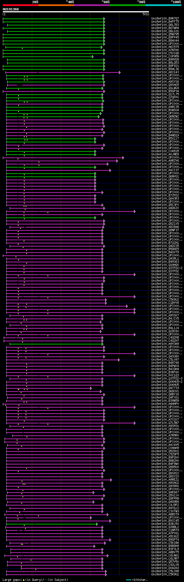This screenshot has height=582, width=184.
Task: Select the UniRef100_Q3TFD2-2 label
Action: (167, 268)
